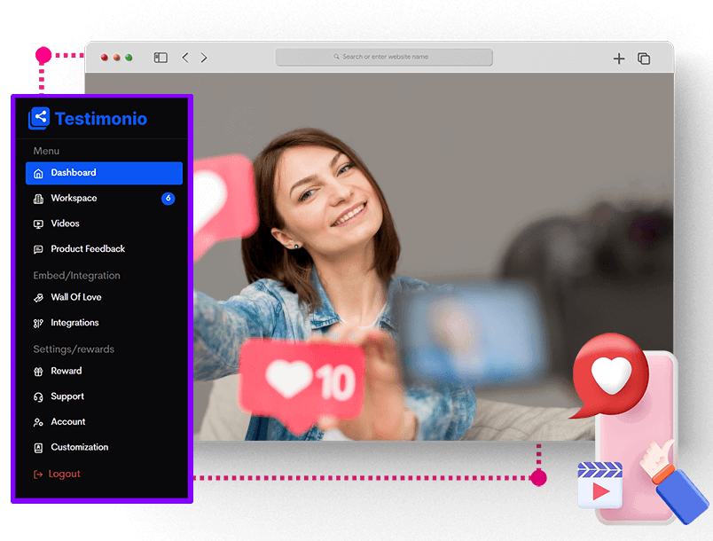Screen dimensions: 713x541
Task: Toggle the browser sidebar panel icon
Action: pyautogui.click(x=161, y=58)
